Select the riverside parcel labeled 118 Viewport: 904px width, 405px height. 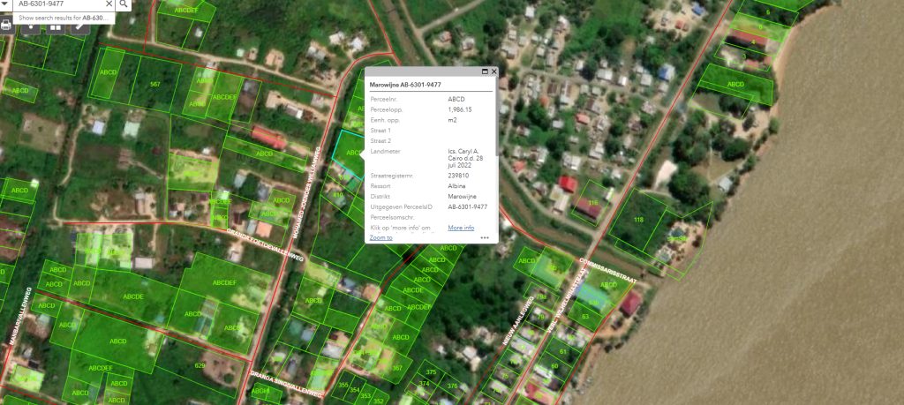pyautogui.click(x=639, y=221)
